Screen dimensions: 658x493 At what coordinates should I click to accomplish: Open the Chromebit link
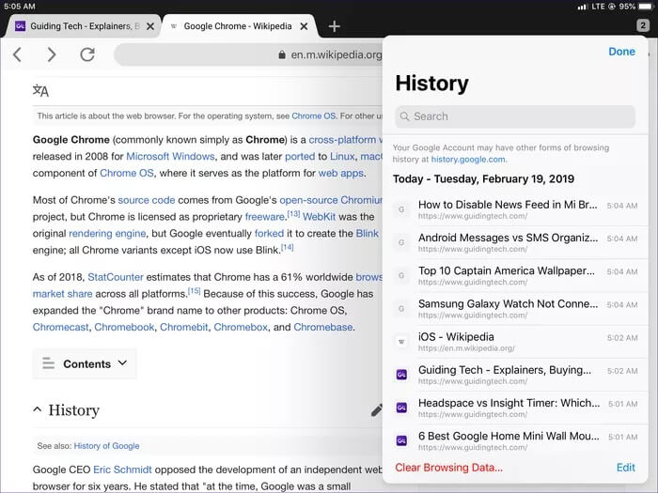coord(184,327)
